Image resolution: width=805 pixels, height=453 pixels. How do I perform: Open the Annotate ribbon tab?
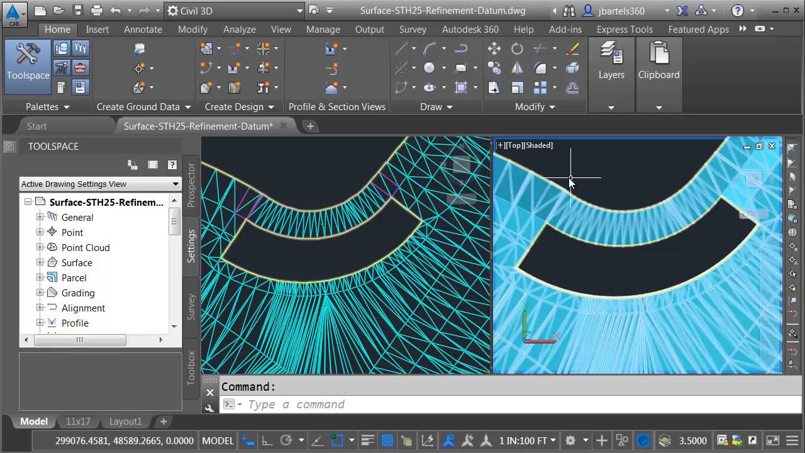(x=143, y=29)
